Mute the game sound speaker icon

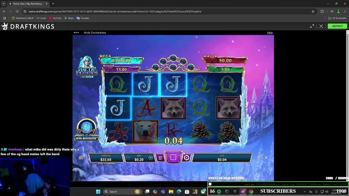coord(266,157)
